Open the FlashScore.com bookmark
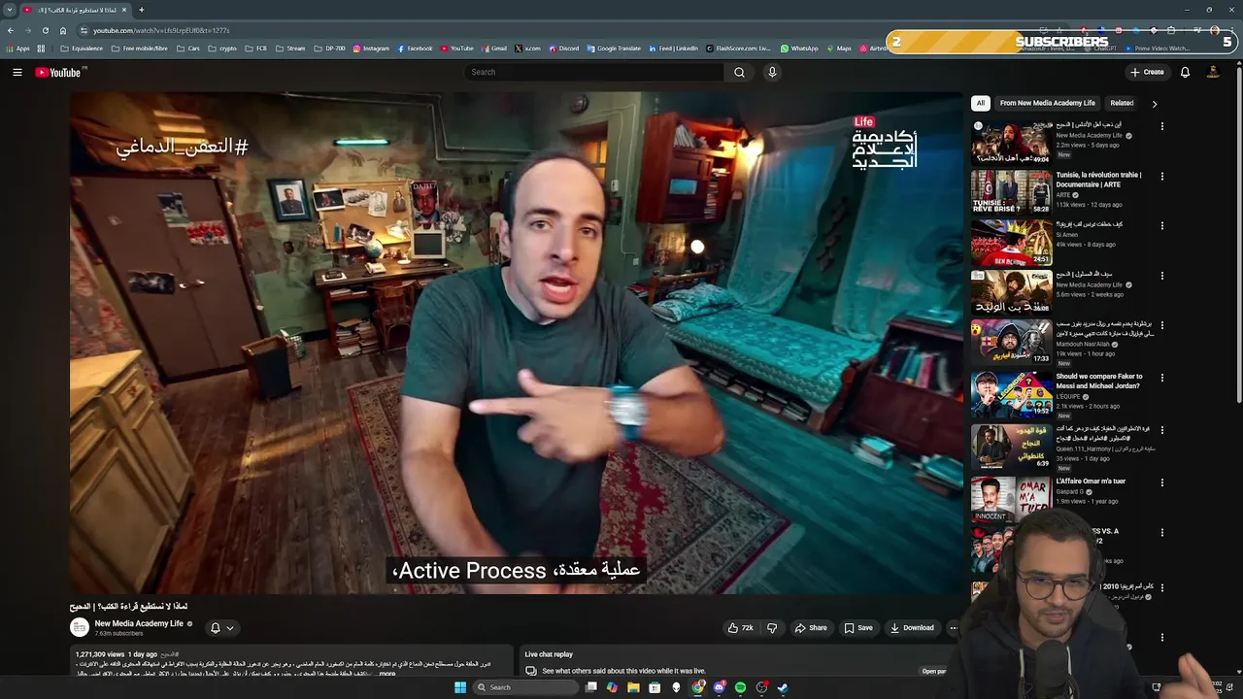This screenshot has height=699, width=1243. (x=737, y=49)
